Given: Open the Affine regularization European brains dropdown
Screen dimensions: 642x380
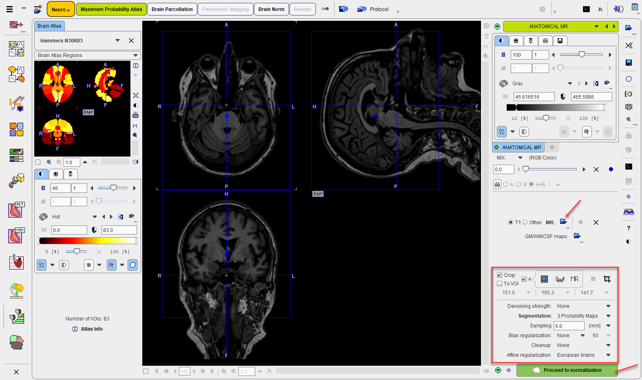Looking at the screenshot, I should (608, 355).
